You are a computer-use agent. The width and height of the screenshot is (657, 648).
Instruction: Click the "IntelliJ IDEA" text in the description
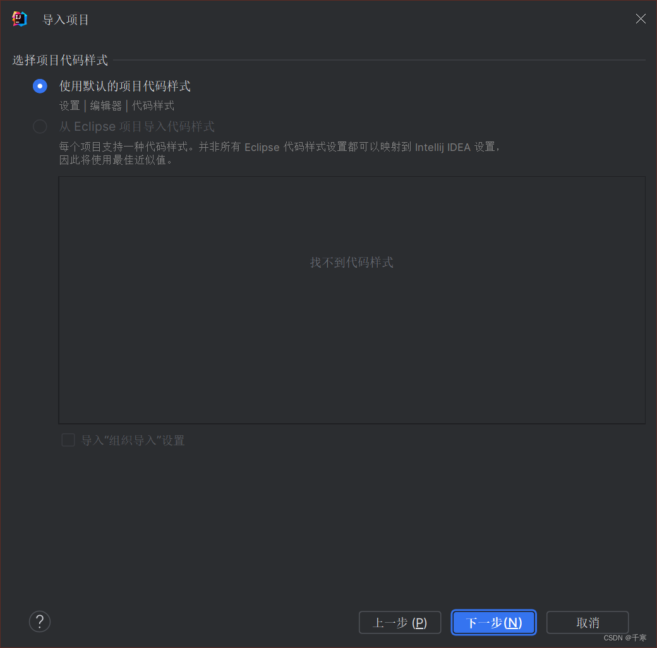(x=442, y=147)
